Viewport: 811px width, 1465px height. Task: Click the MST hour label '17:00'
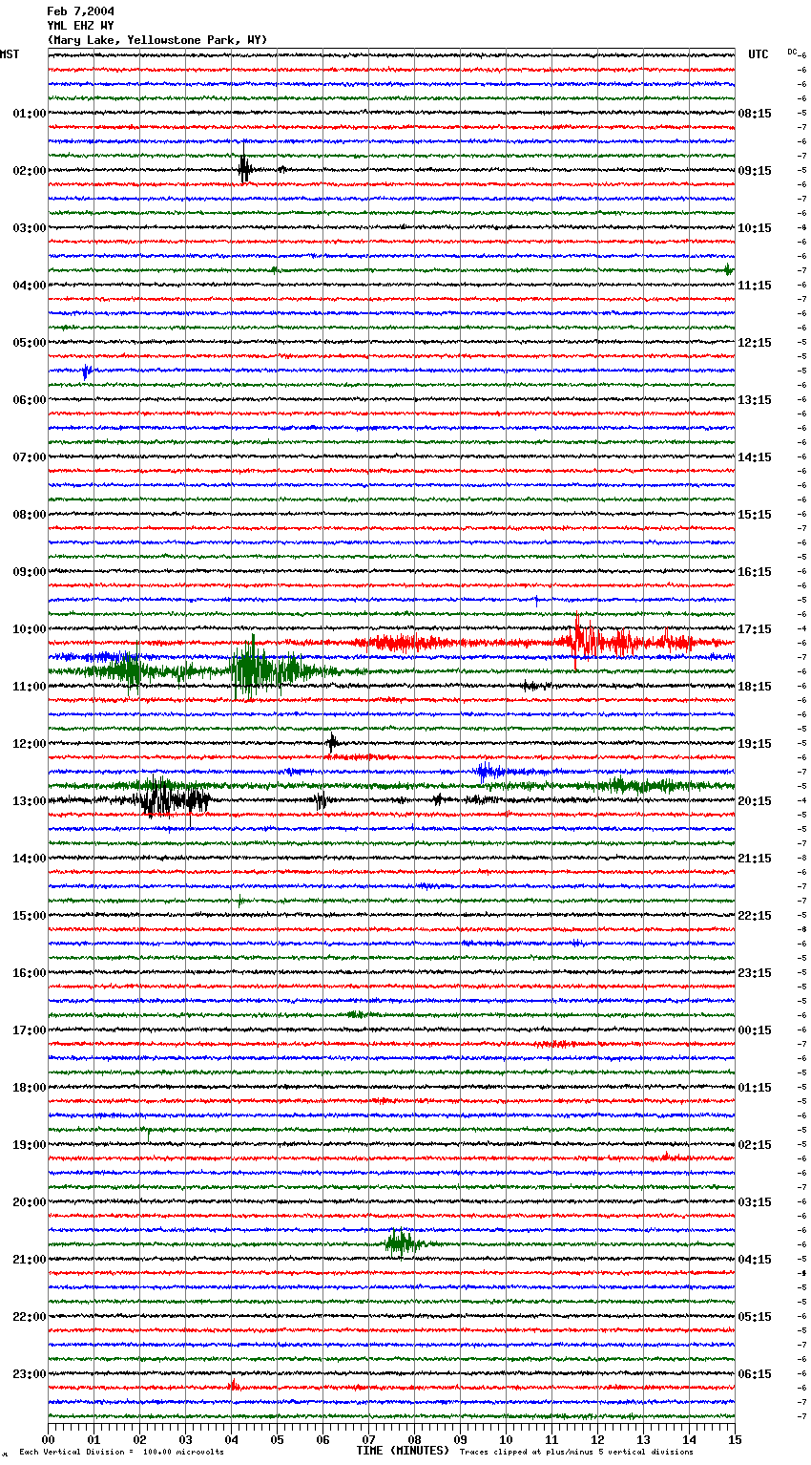tap(30, 1030)
